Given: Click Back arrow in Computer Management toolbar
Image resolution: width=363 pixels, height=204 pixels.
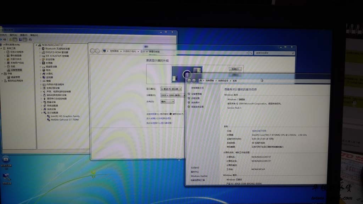Looking at the screenshot, I should point(1,40).
